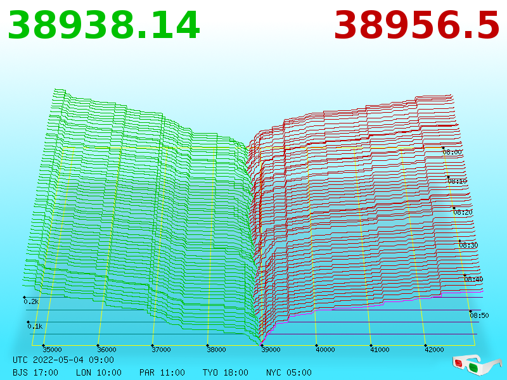Image resolution: width=507 pixels, height=380 pixels.
Task: Click the 08:10 time marker
Action: pyautogui.click(x=458, y=181)
